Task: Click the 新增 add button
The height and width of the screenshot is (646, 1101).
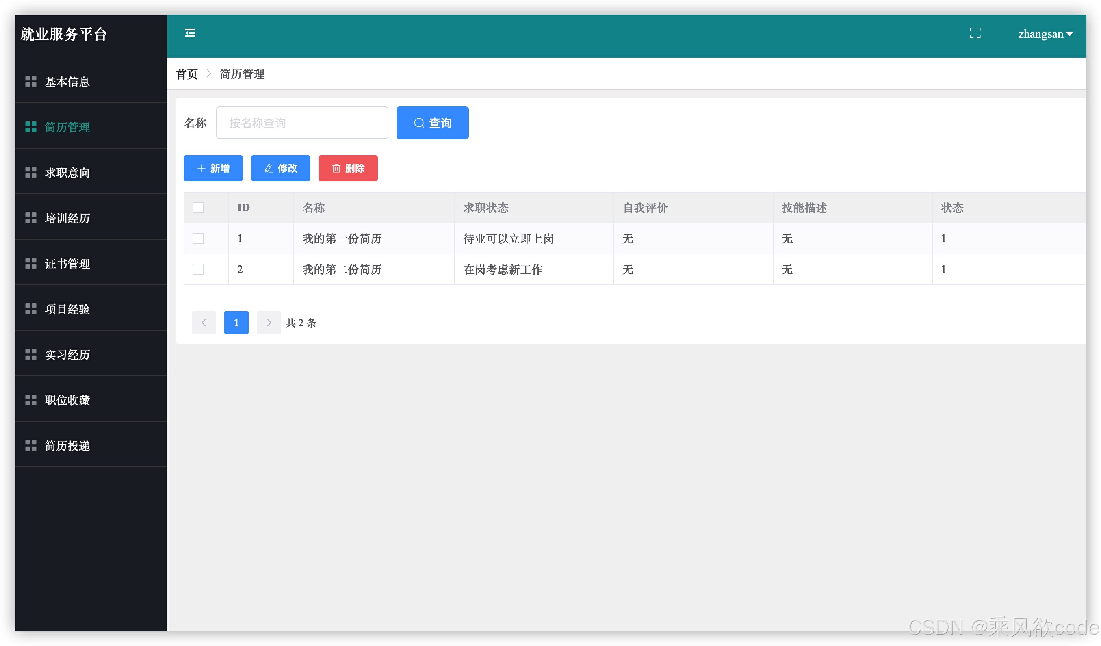Action: pos(213,168)
